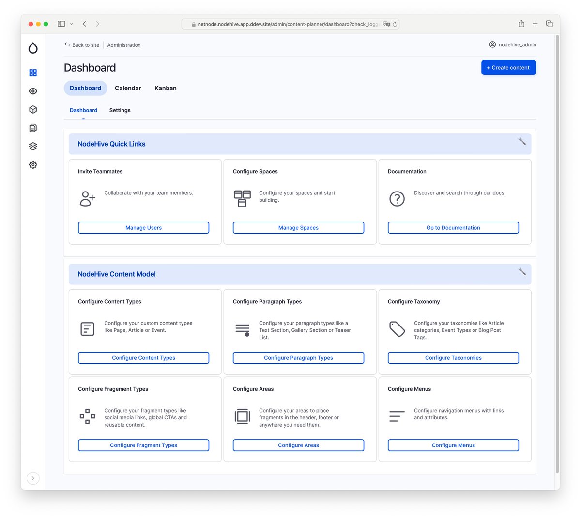Reload the page with the refresh icon
Image resolution: width=581 pixels, height=518 pixels.
pyautogui.click(x=395, y=24)
